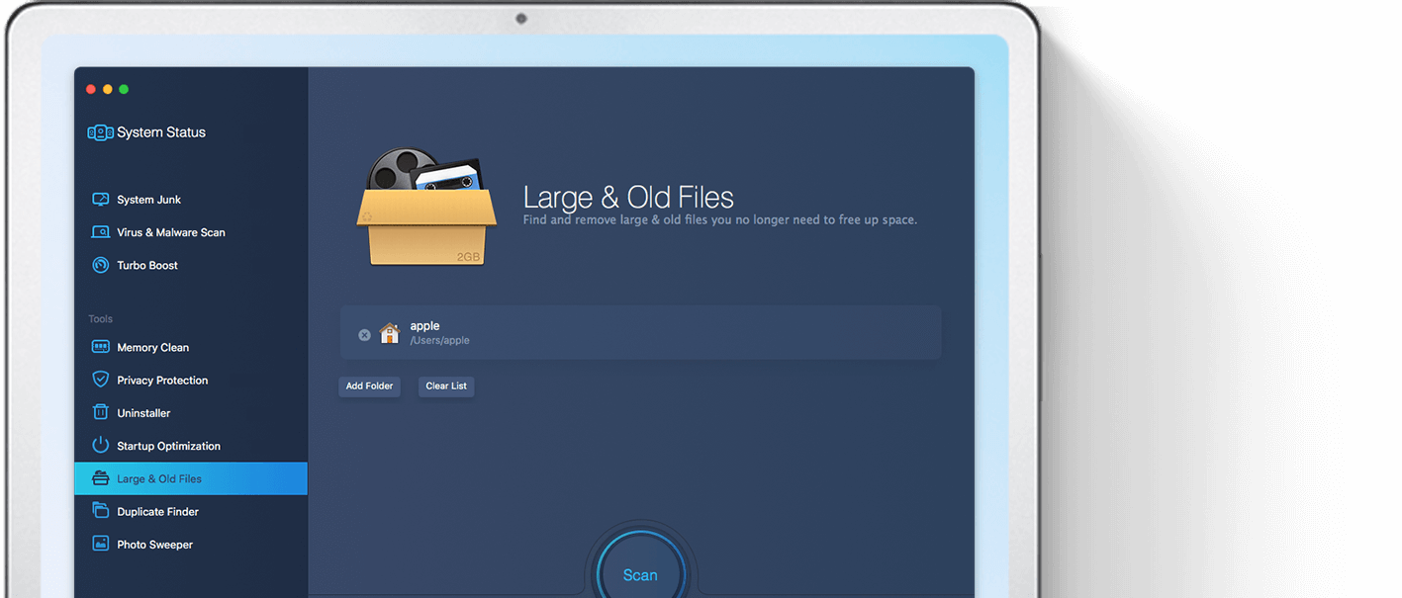The height and width of the screenshot is (598, 1402).
Task: Start the scan with Scan button
Action: [x=640, y=574]
